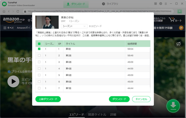Click the 8 エピソード count text

point(95,26)
